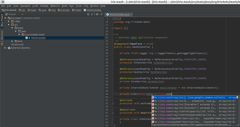This screenshot has width=240, height=127.
Task: Expand the folded deactivate method
Action: pyautogui.click(x=113, y=113)
